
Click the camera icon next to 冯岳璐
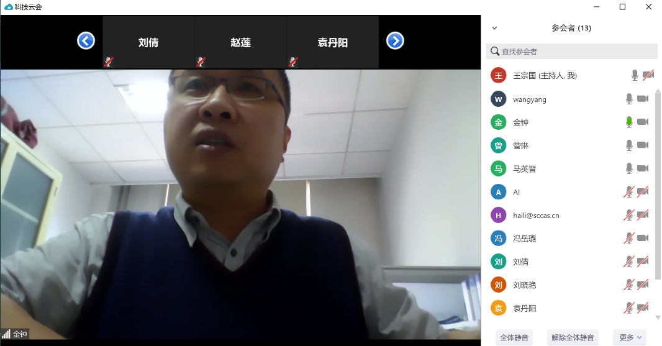(x=643, y=239)
